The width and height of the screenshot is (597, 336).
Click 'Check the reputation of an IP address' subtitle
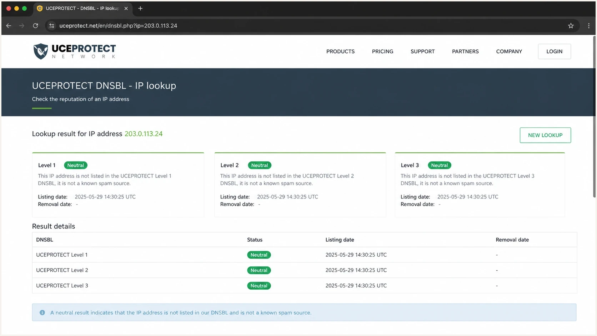tap(81, 99)
